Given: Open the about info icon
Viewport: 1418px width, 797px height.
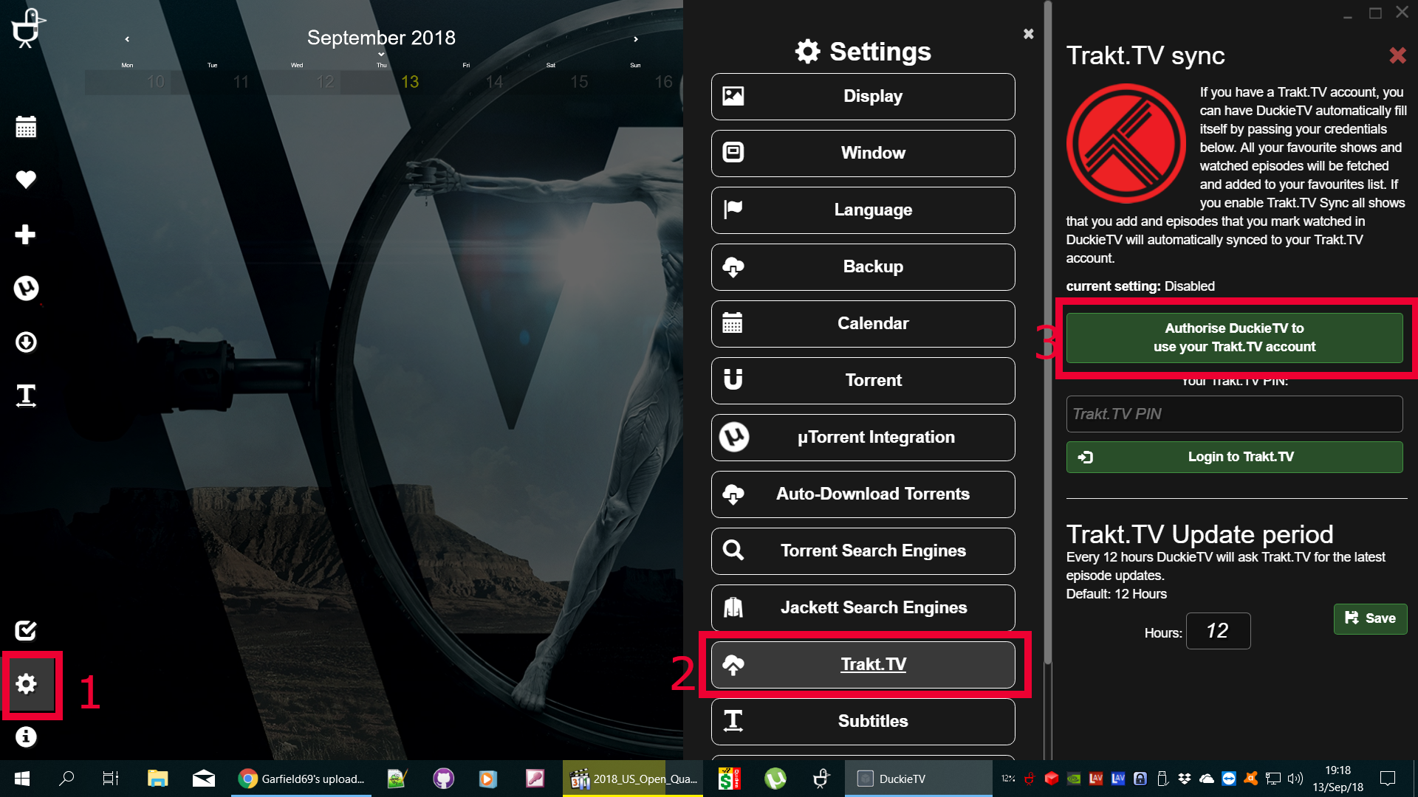Looking at the screenshot, I should (26, 736).
